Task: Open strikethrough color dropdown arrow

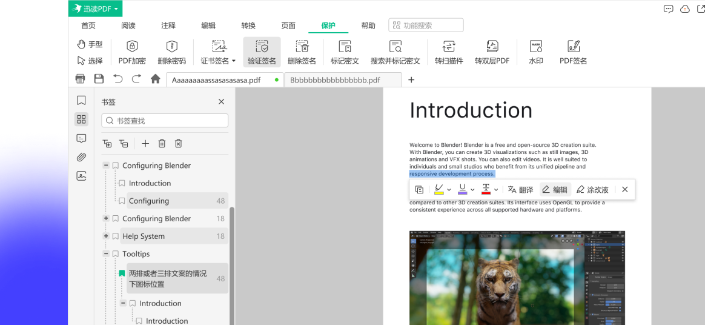Action: pos(496,190)
